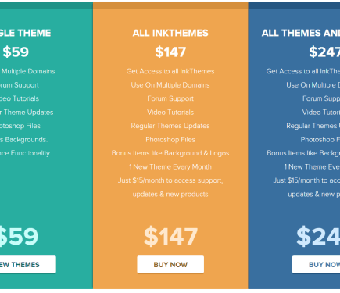Click the All Themes And plan title
The width and height of the screenshot is (340, 293).
[301, 33]
